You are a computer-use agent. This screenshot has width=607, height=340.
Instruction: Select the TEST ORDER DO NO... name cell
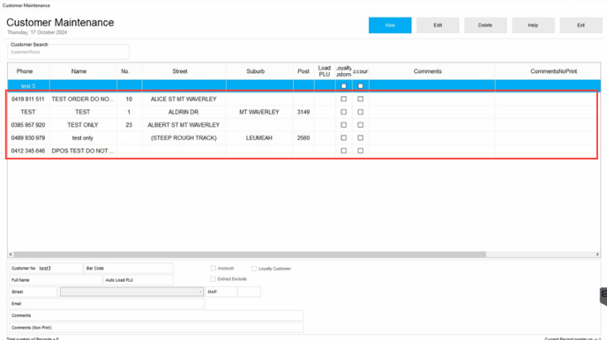[82, 100]
